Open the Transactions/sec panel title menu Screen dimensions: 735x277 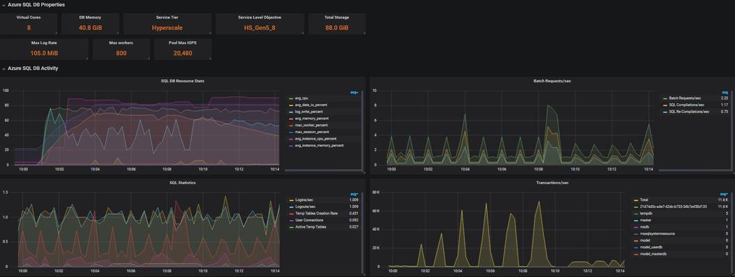click(x=552, y=183)
